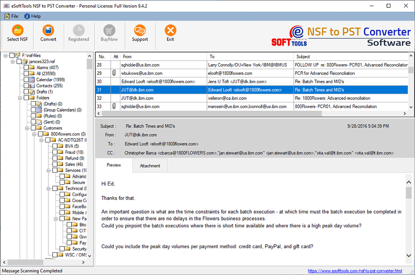Click the Contacts (255) card icon
Viewport: 415px width, 275px height.
click(x=32, y=85)
